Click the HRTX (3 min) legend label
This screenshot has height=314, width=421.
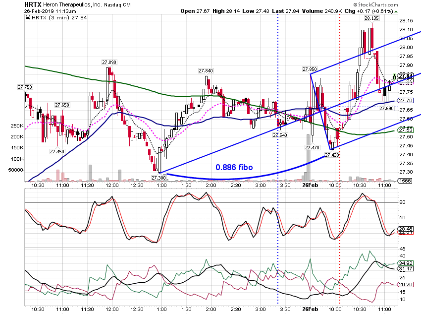tap(59, 18)
